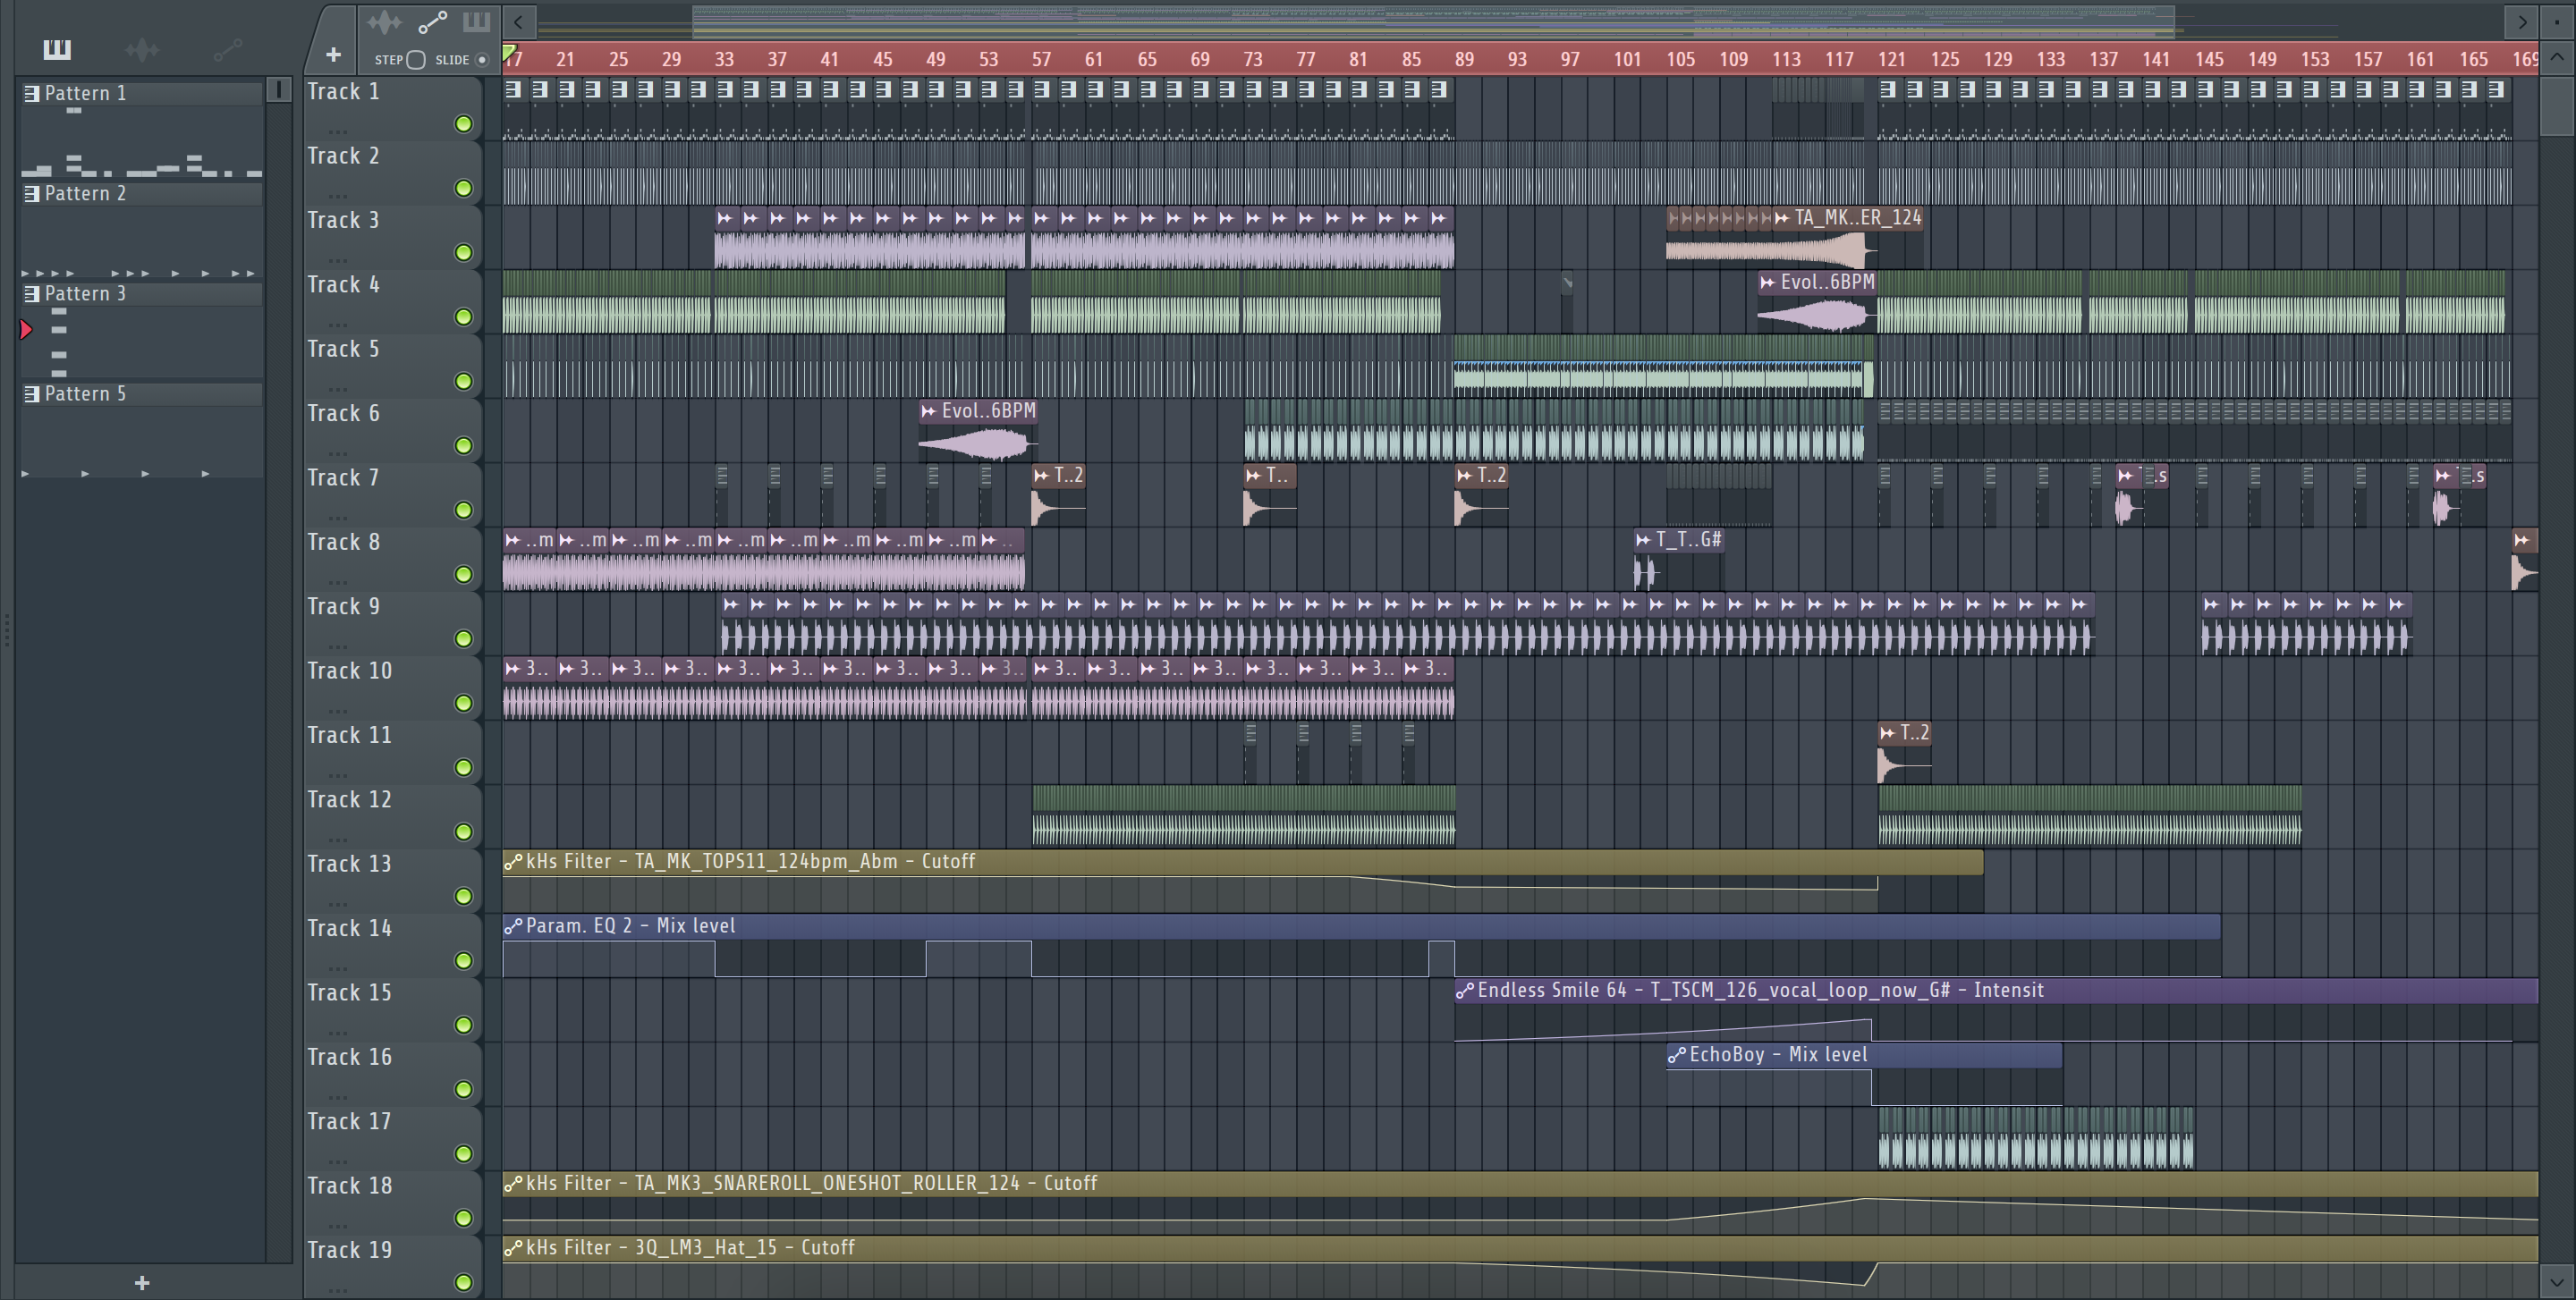This screenshot has width=2576, height=1300.
Task: Open T_T..G# clip menu on Track 8
Action: pos(1643,541)
